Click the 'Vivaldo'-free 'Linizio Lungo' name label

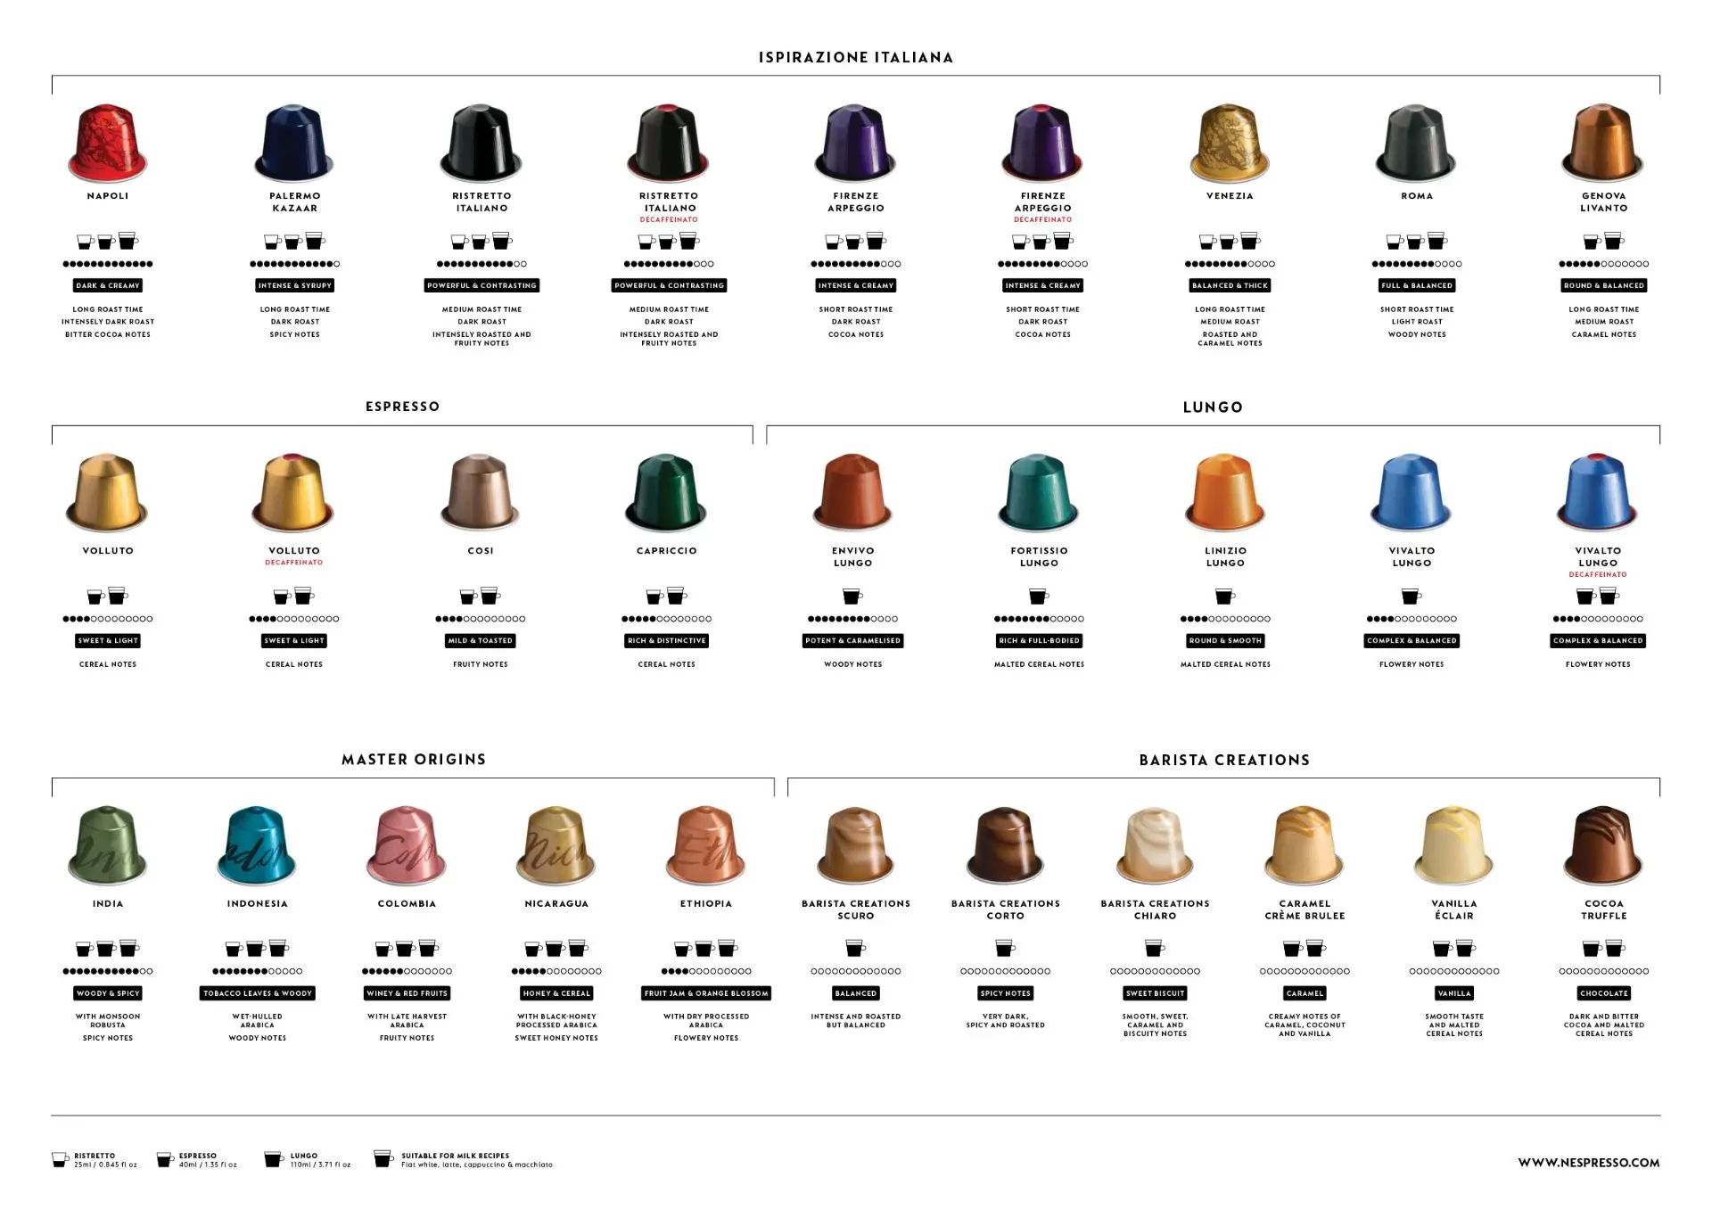[x=1225, y=557]
